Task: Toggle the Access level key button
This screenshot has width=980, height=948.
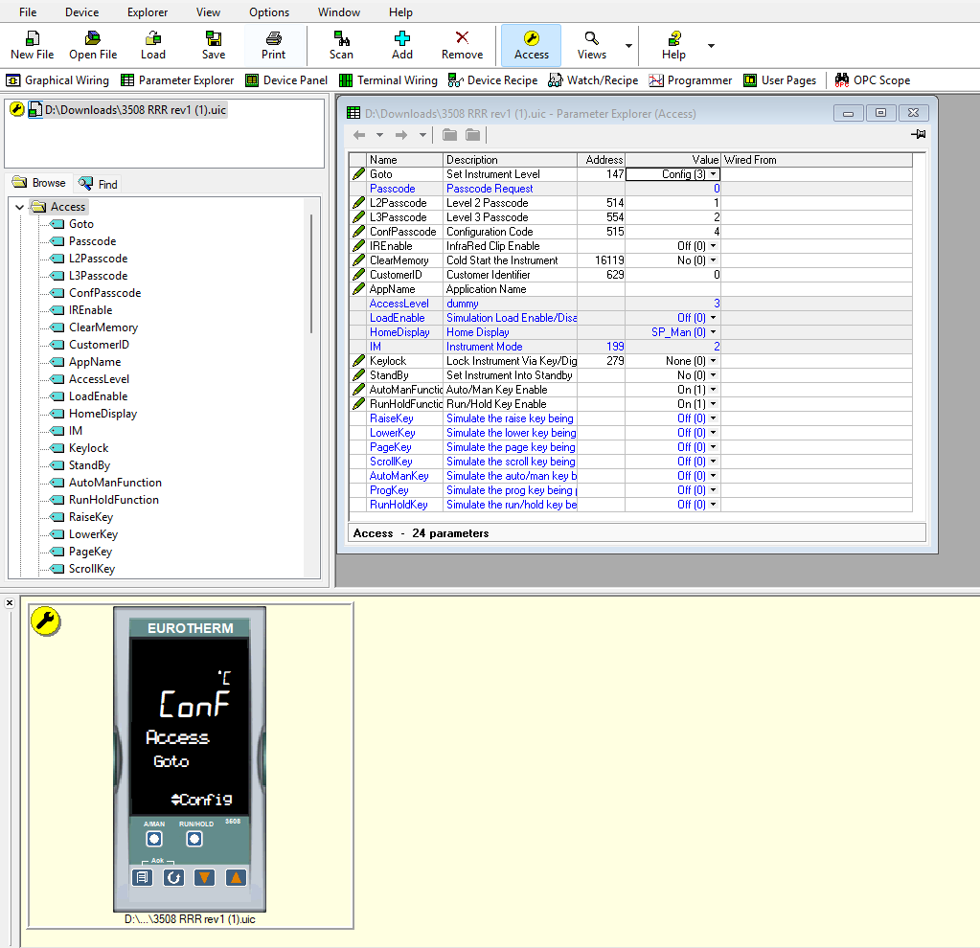Action: (531, 45)
